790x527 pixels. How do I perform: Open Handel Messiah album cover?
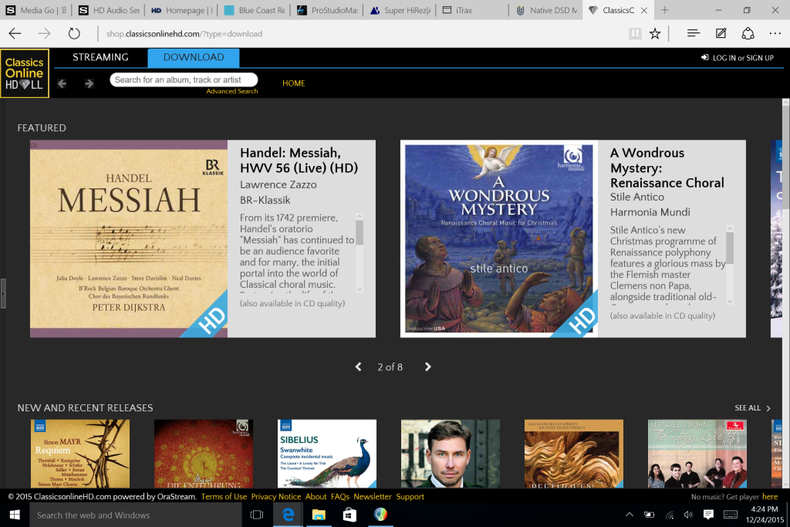click(x=129, y=239)
